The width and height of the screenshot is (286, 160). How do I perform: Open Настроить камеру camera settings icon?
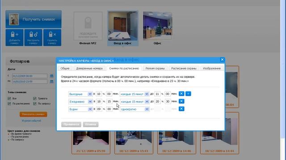(33, 37)
